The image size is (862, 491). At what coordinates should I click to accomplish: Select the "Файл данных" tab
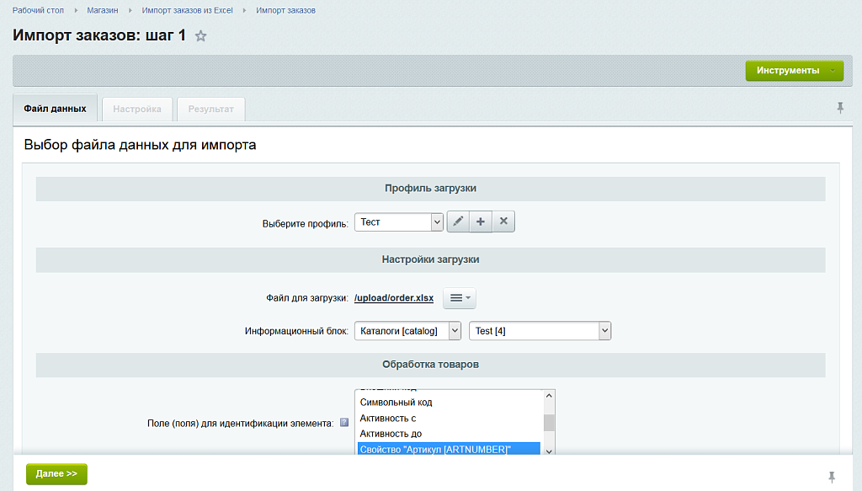56,109
